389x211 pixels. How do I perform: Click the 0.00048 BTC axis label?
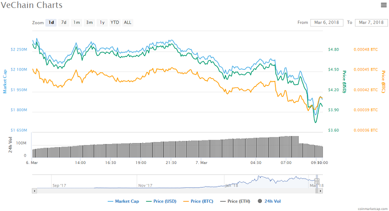click(365, 49)
